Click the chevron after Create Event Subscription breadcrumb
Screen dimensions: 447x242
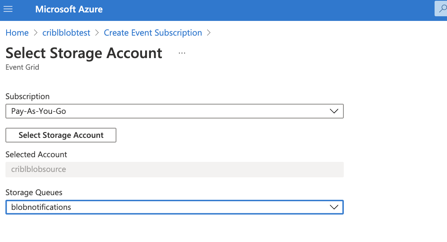point(209,33)
